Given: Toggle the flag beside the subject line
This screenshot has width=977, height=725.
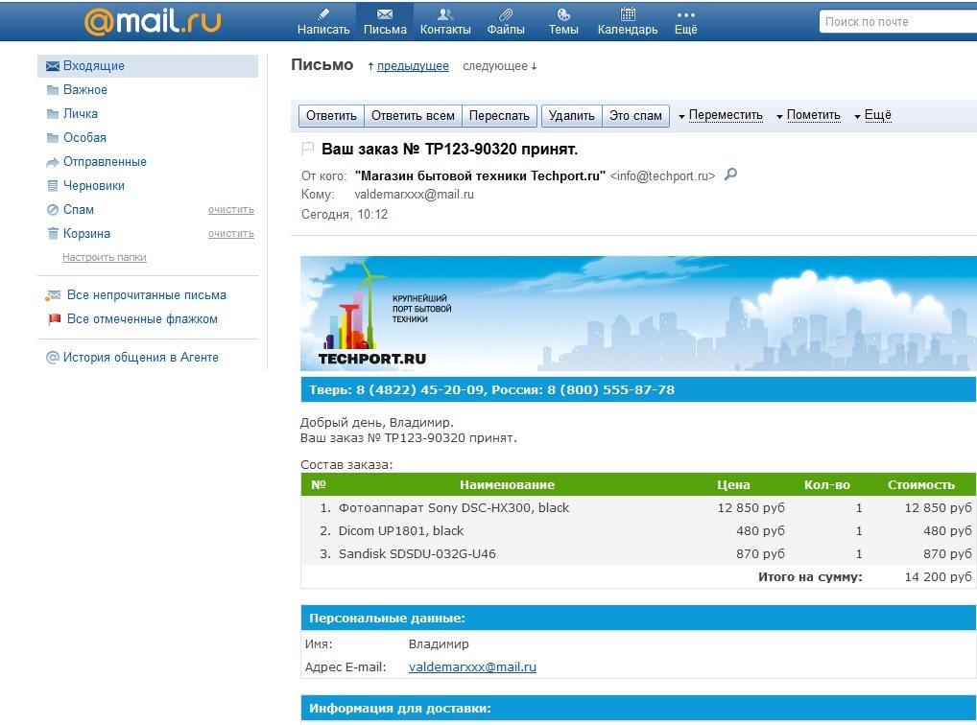Looking at the screenshot, I should point(308,149).
